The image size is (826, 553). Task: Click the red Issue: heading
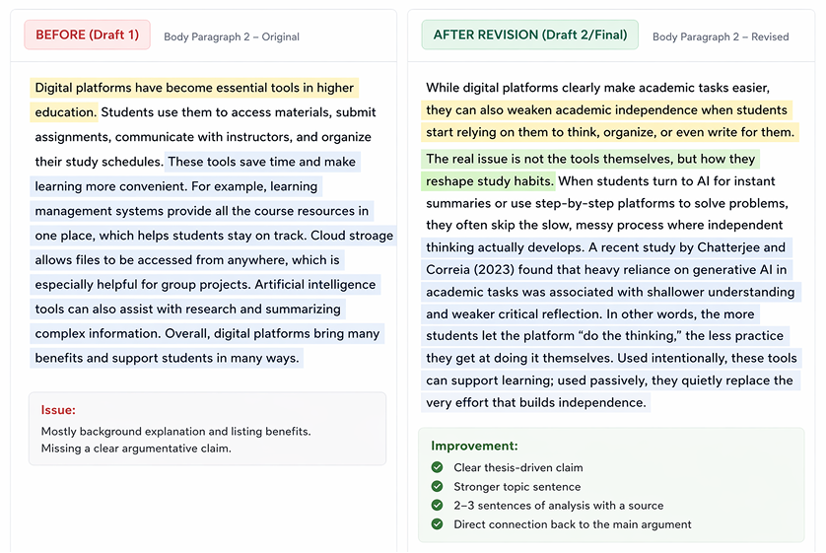point(58,410)
